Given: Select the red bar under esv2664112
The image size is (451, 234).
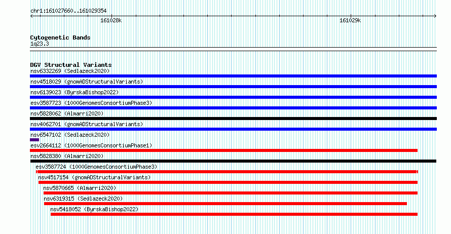Looking at the screenshot, I should coord(224,150).
